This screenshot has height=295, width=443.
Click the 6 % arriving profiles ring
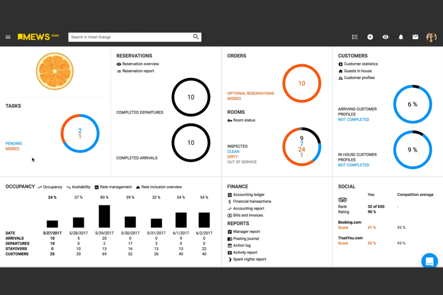tap(412, 104)
